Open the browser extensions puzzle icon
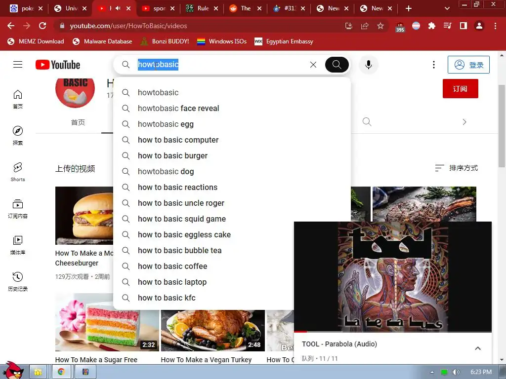Image resolution: width=506 pixels, height=379 pixels. tap(431, 26)
